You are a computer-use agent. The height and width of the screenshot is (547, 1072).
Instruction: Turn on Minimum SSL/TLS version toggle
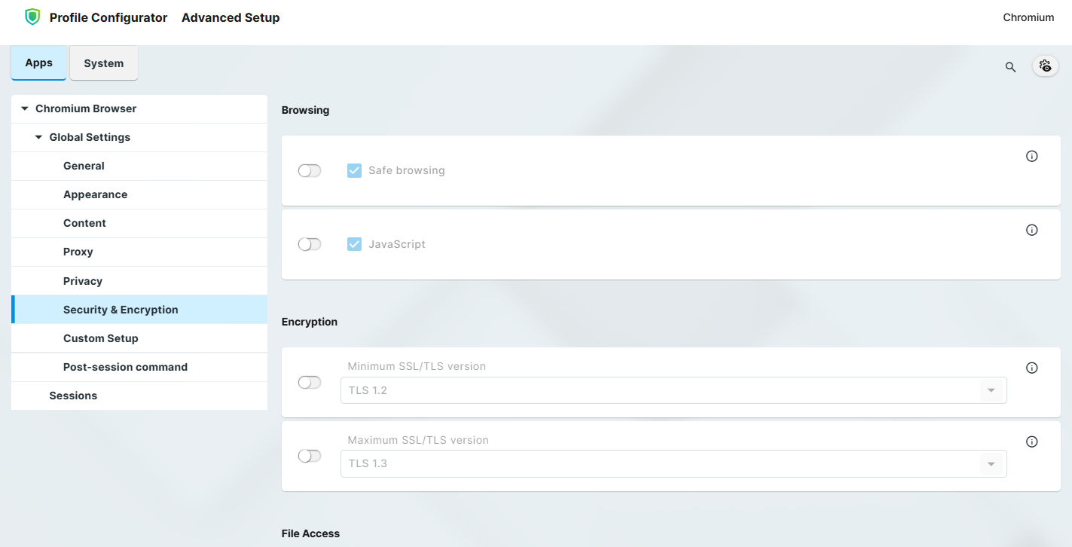coord(310,383)
